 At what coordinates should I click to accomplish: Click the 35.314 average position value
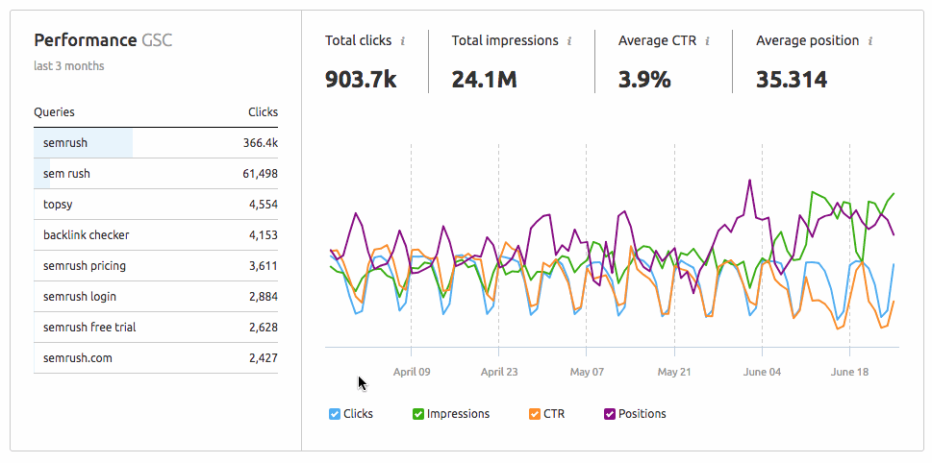pyautogui.click(x=792, y=79)
